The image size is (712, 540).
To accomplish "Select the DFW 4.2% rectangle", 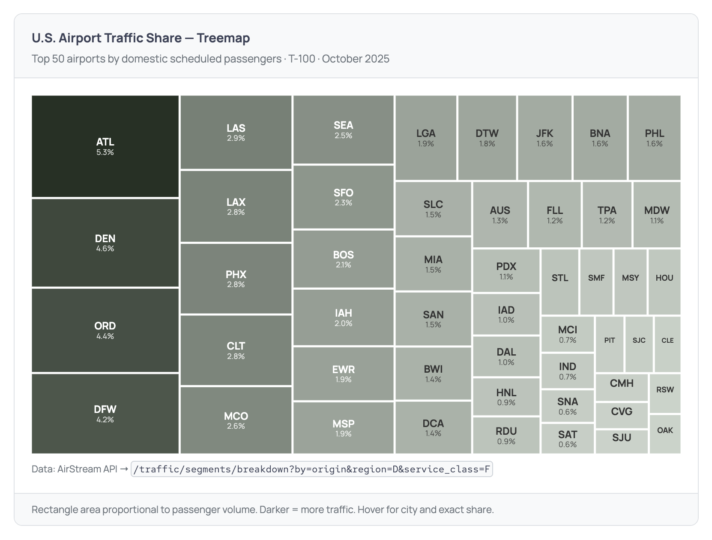I will point(105,413).
